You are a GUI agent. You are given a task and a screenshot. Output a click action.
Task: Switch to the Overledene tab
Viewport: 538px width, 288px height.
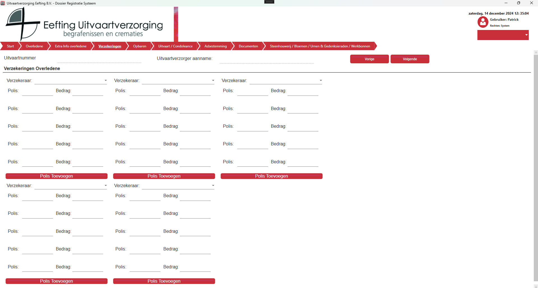coord(34,46)
